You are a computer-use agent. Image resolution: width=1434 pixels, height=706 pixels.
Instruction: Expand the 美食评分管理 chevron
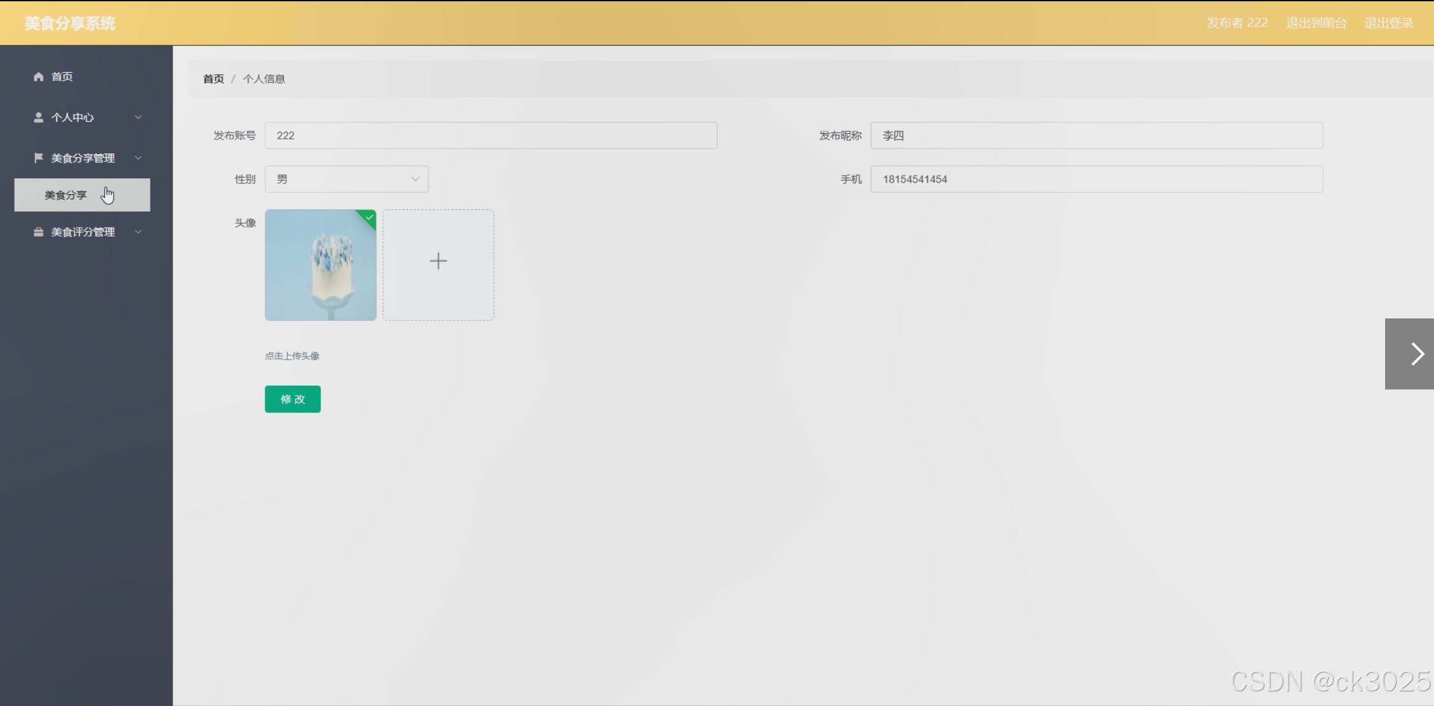(138, 232)
